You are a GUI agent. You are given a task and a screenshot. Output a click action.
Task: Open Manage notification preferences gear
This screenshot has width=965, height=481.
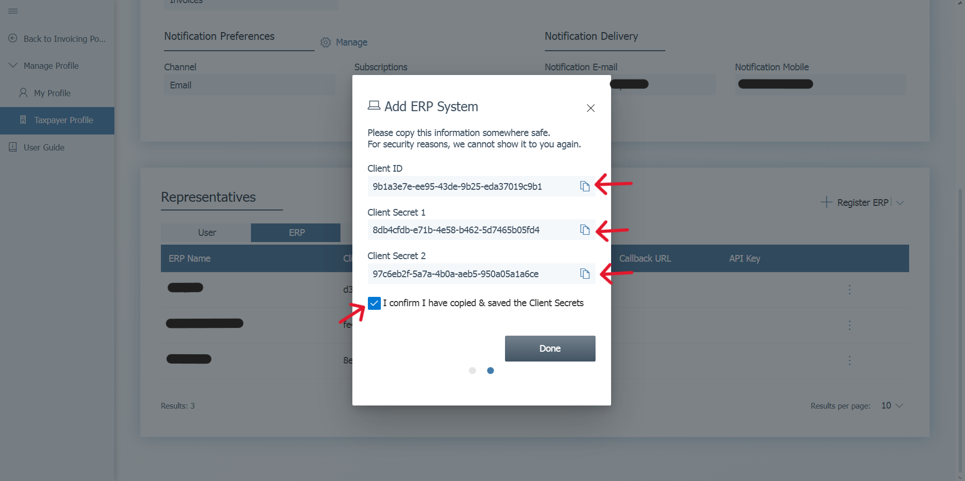[x=325, y=42]
